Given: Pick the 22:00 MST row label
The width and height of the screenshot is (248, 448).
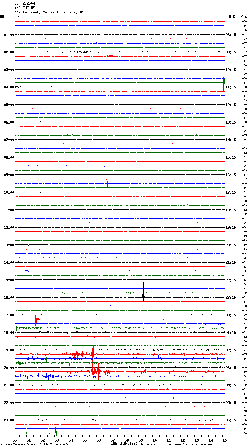Looking at the screenshot, I should 9,403.
